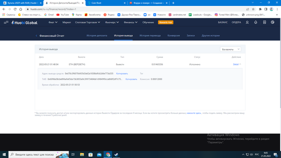Open the Маркет menu item

point(67,22)
